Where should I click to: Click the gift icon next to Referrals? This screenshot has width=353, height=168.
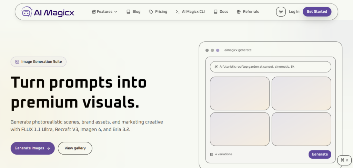tap(239, 12)
